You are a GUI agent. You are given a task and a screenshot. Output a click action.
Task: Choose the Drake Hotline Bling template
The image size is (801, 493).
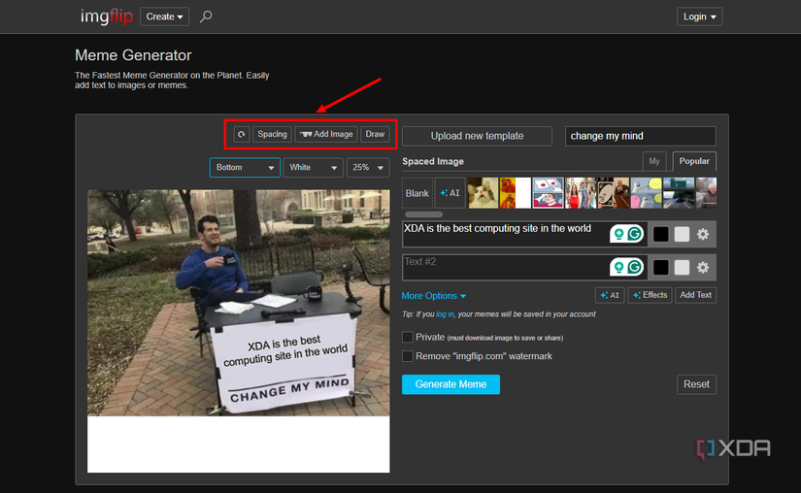point(515,193)
